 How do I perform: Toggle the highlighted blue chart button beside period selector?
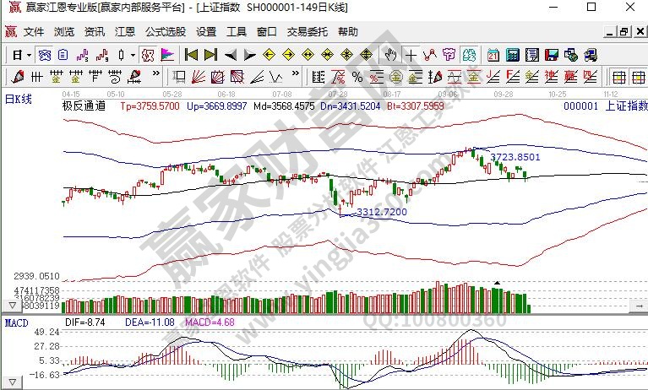[x=45, y=55]
